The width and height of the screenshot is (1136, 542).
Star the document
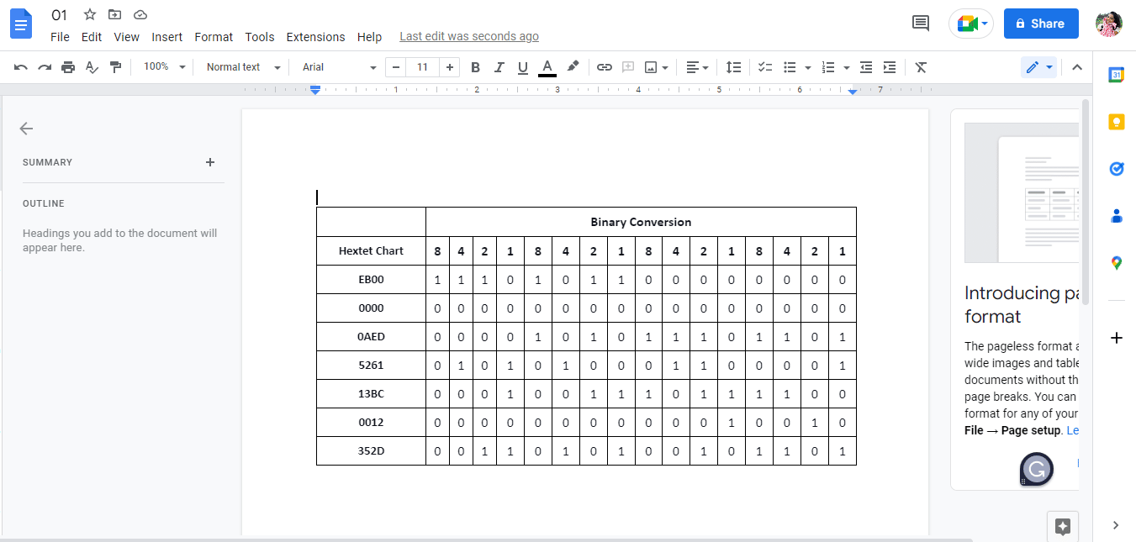[90, 15]
